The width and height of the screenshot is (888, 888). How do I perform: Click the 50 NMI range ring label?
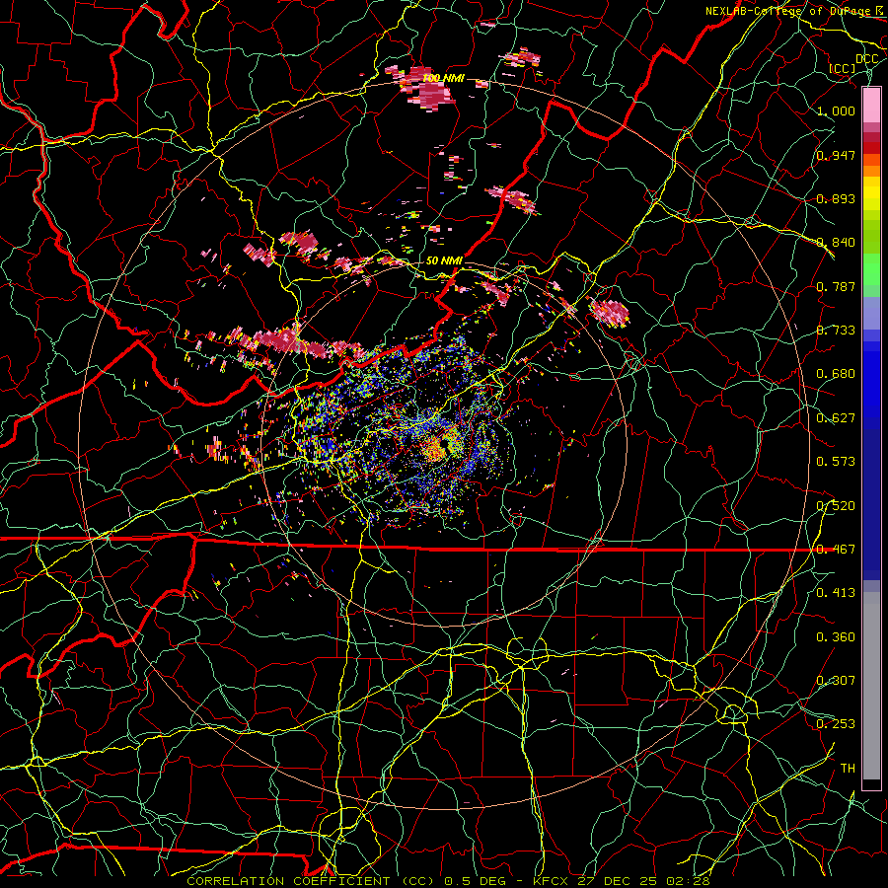444,261
